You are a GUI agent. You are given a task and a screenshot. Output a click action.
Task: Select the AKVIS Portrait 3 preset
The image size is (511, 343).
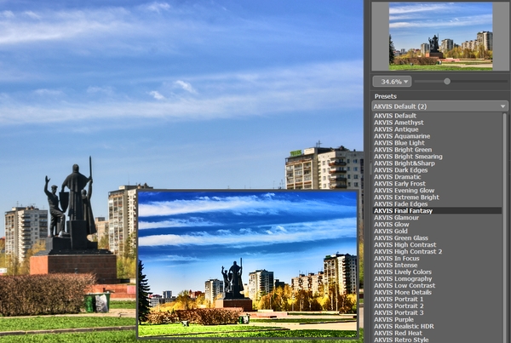[437, 312]
